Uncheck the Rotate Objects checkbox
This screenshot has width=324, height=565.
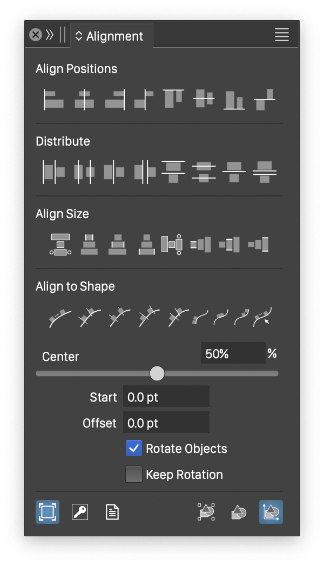tap(134, 449)
